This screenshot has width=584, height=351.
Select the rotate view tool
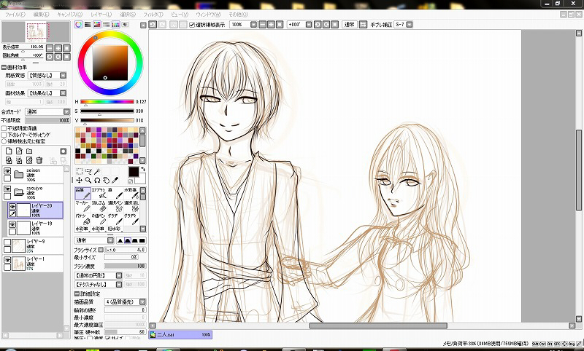(97, 180)
